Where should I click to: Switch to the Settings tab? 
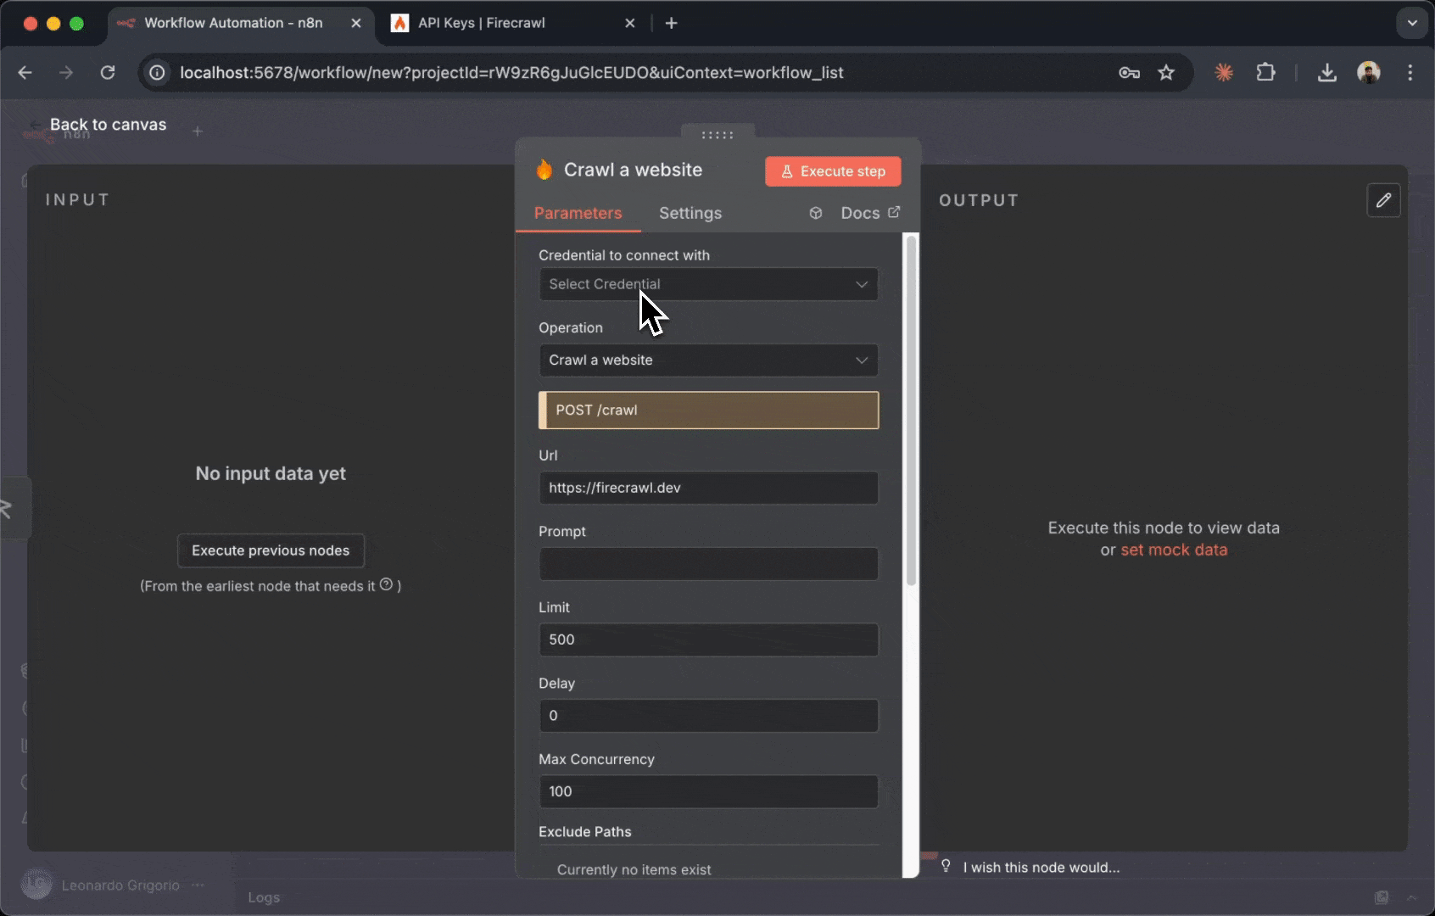(x=690, y=213)
